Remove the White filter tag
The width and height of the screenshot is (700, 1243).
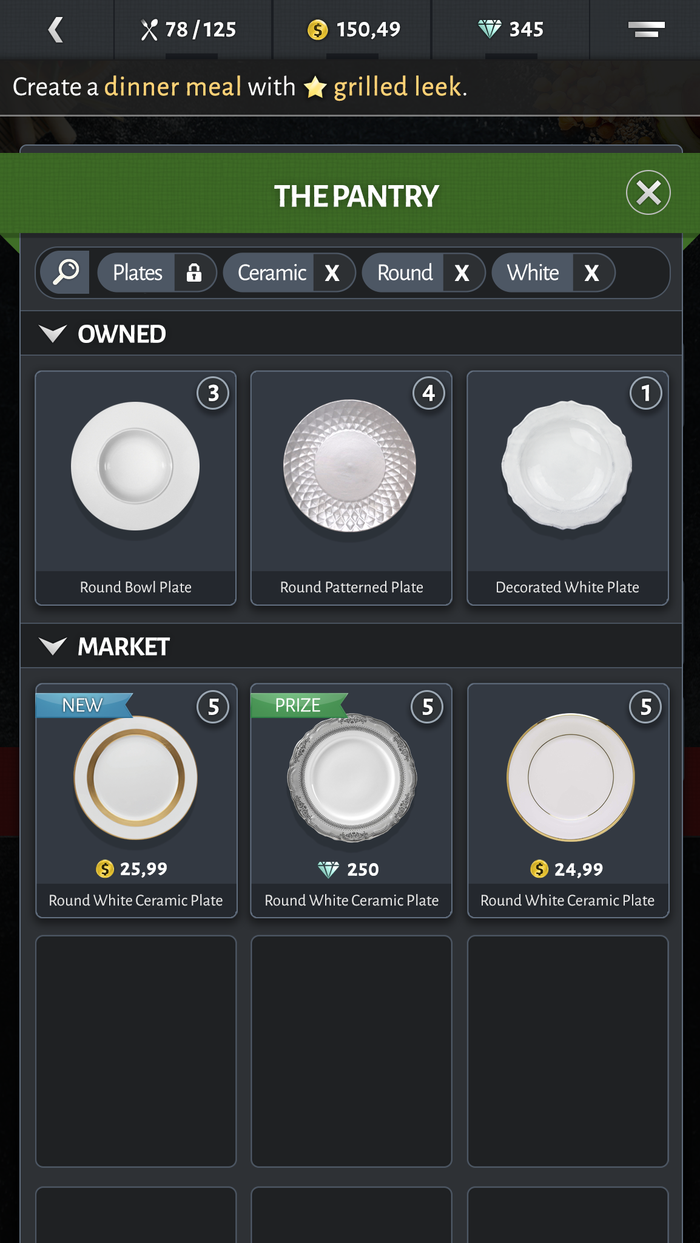(591, 273)
